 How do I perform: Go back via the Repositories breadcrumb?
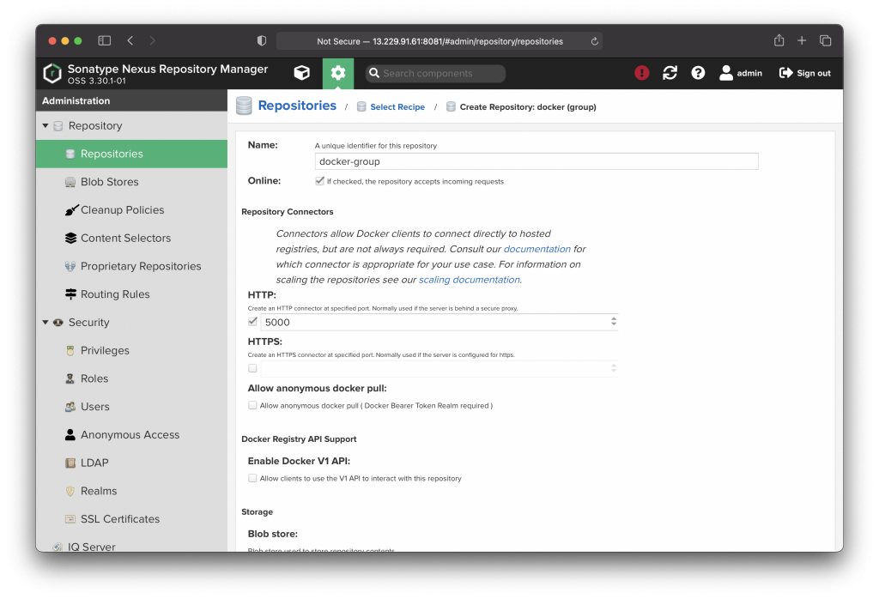[x=298, y=106]
